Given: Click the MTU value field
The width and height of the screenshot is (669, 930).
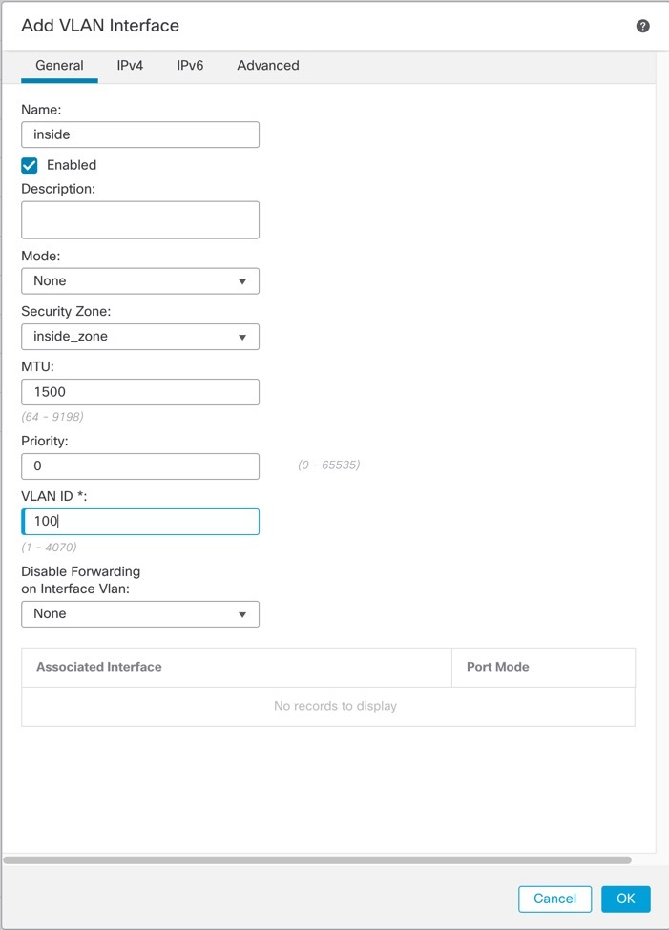Looking at the screenshot, I should (139, 391).
